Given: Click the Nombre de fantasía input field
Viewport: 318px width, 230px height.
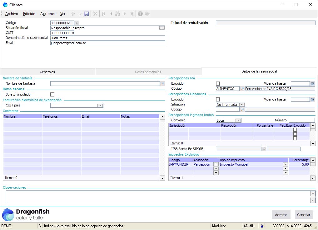Looking at the screenshot, I should 105,83.
